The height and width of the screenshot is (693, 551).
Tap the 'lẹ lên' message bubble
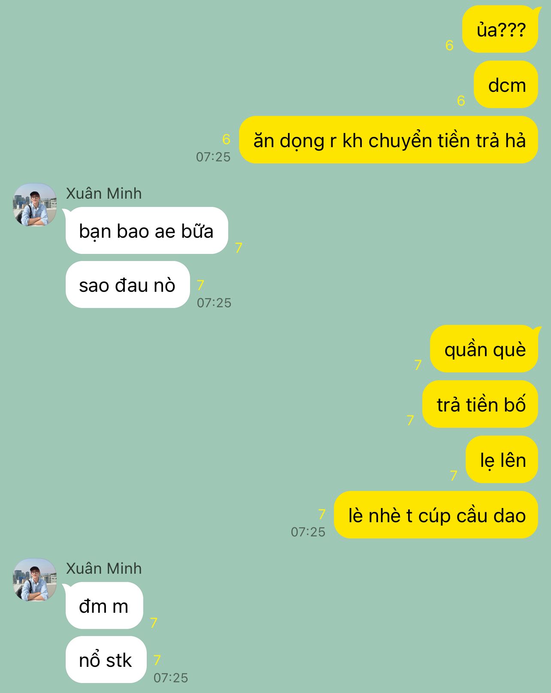point(502,460)
